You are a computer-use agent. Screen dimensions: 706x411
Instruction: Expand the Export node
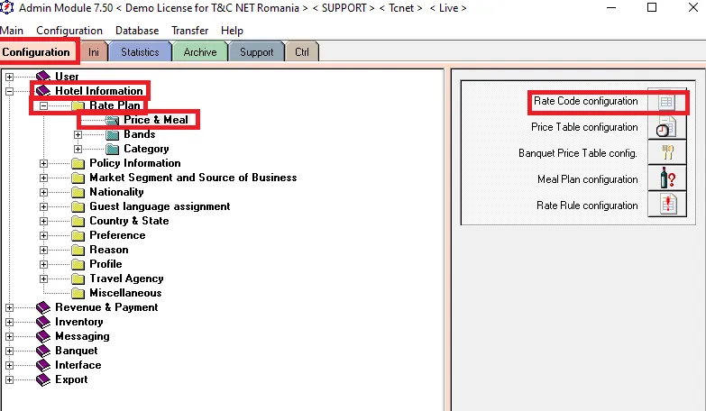[9, 379]
